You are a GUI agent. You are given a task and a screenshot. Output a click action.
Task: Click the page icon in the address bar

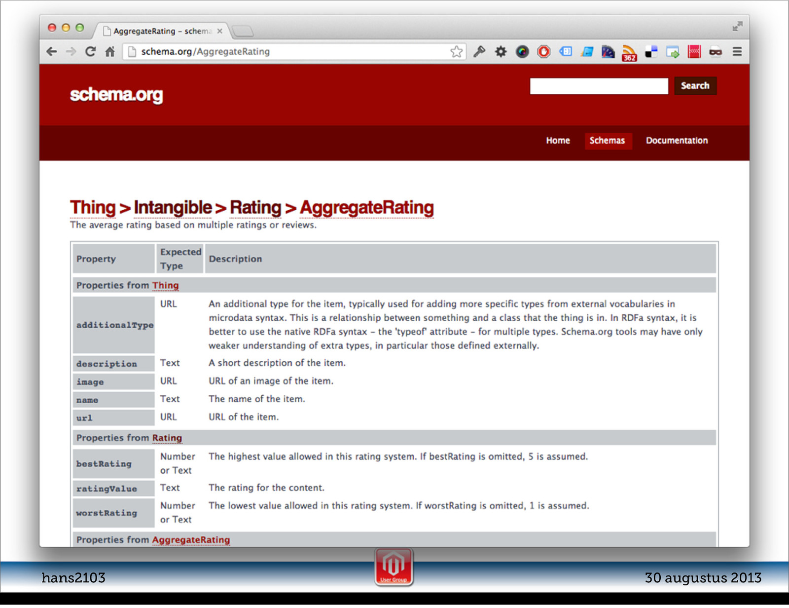132,51
